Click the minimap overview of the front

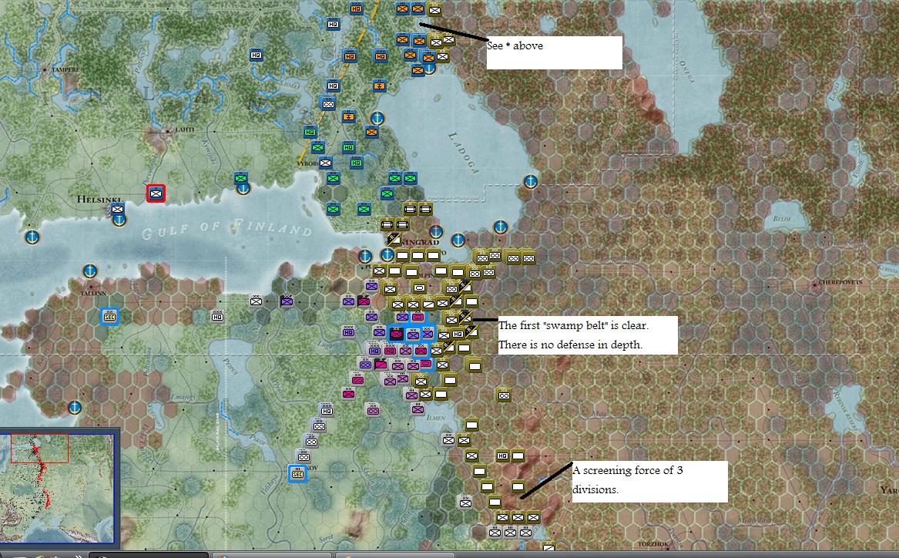(57, 487)
